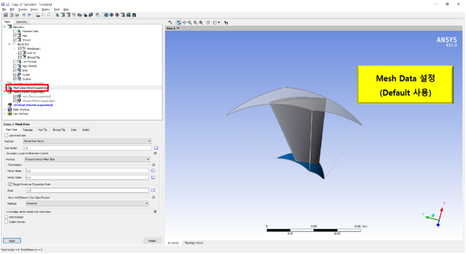Collapse the Geometry tree node

click(x=5, y=27)
